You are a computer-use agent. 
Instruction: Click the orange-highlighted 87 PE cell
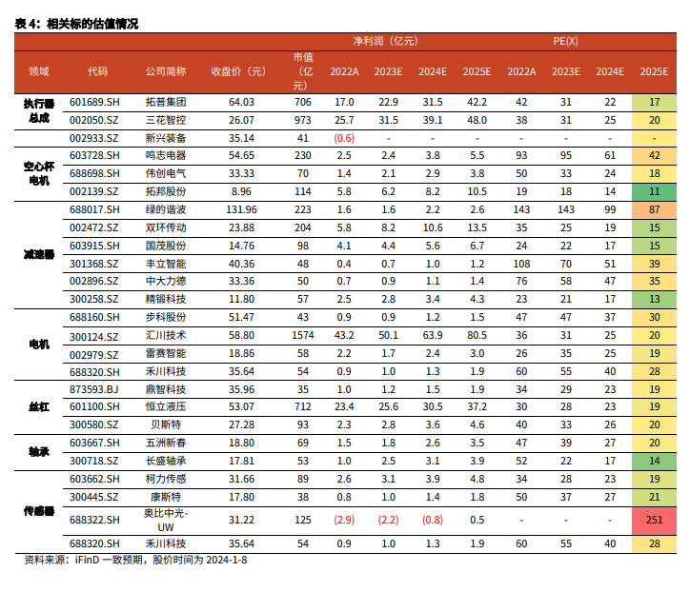pyautogui.click(x=654, y=210)
